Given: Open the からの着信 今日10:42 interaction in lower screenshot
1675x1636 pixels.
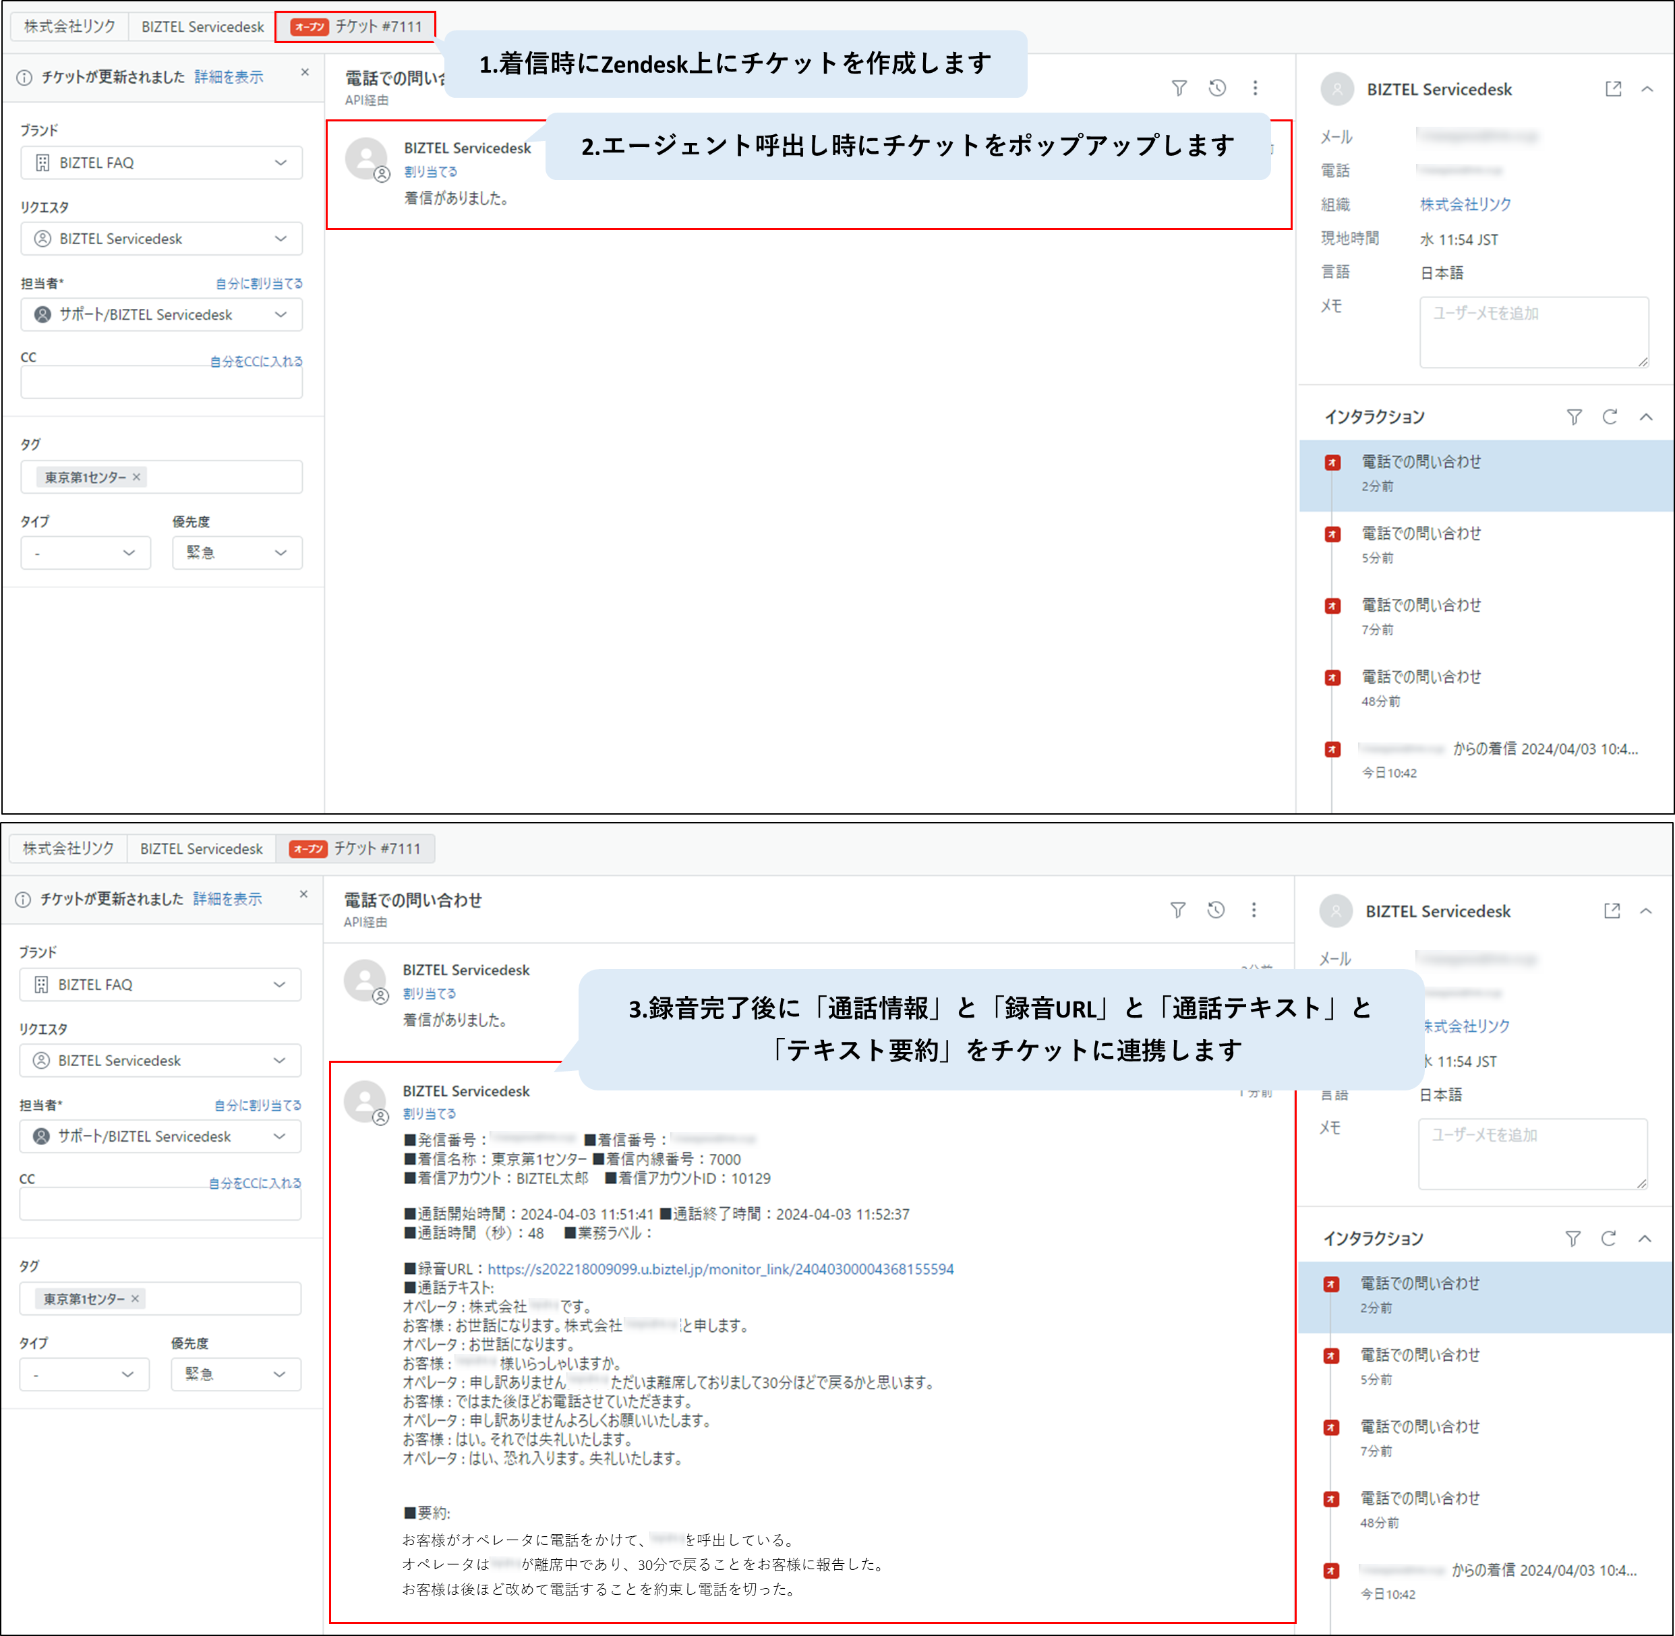Looking at the screenshot, I should (1485, 1581).
